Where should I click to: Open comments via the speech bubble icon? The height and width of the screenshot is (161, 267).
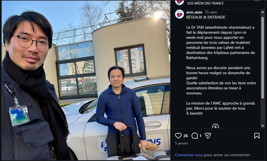point(195,136)
